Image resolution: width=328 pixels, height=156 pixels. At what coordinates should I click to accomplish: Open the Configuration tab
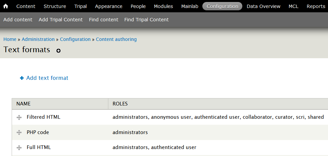point(222,6)
